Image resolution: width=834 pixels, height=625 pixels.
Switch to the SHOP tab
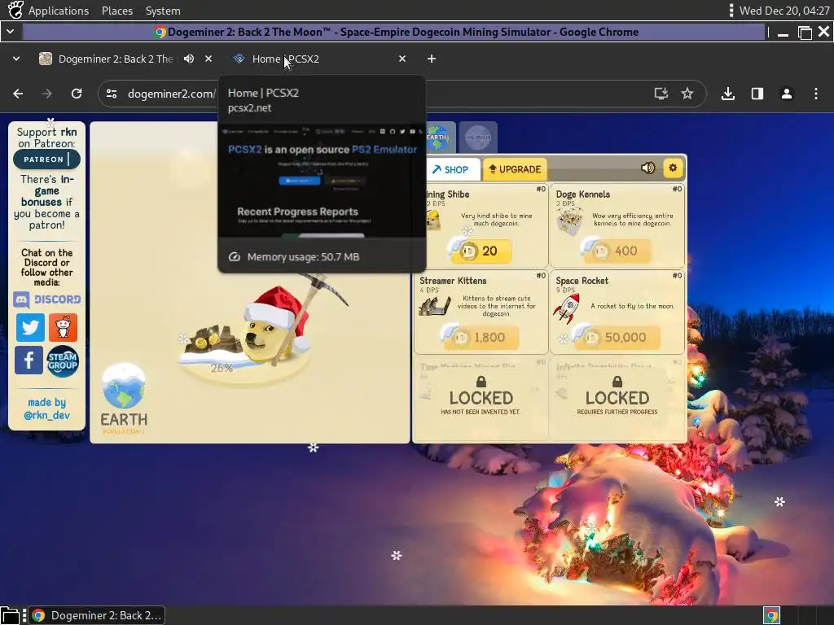point(450,169)
